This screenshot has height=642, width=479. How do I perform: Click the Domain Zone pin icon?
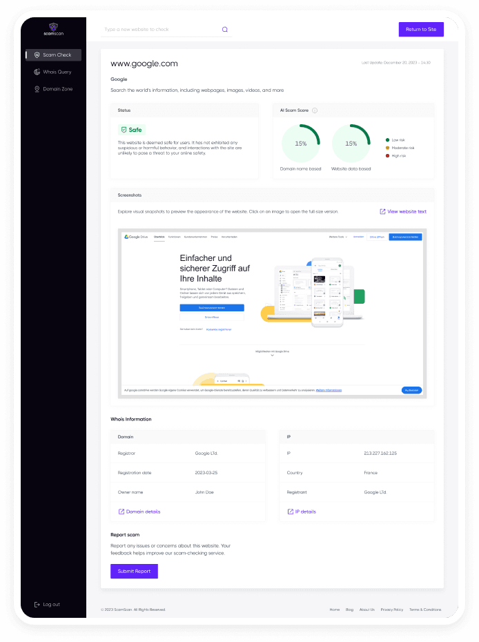coord(37,89)
